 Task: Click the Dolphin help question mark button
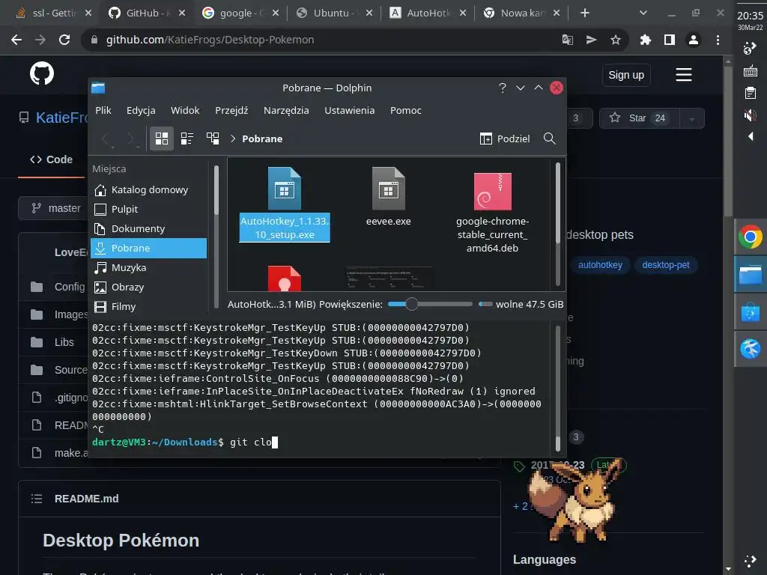coord(503,88)
